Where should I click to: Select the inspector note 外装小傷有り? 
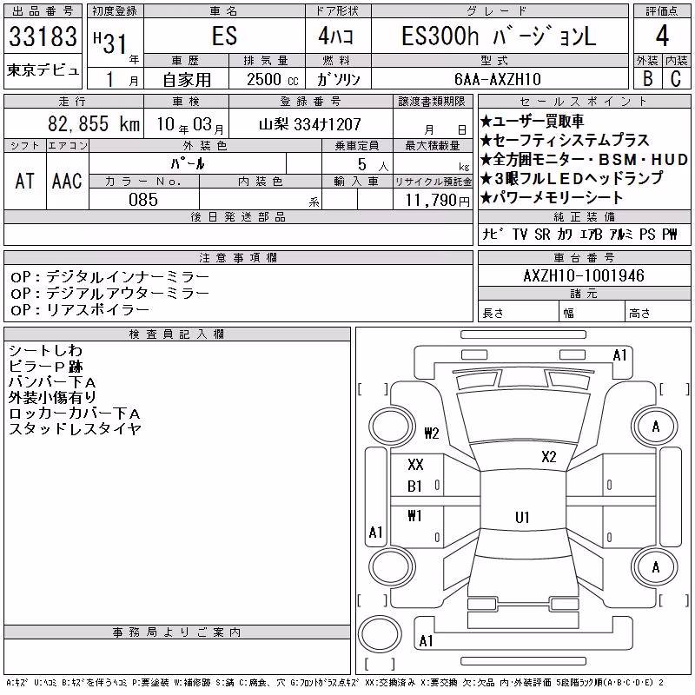[52, 398]
